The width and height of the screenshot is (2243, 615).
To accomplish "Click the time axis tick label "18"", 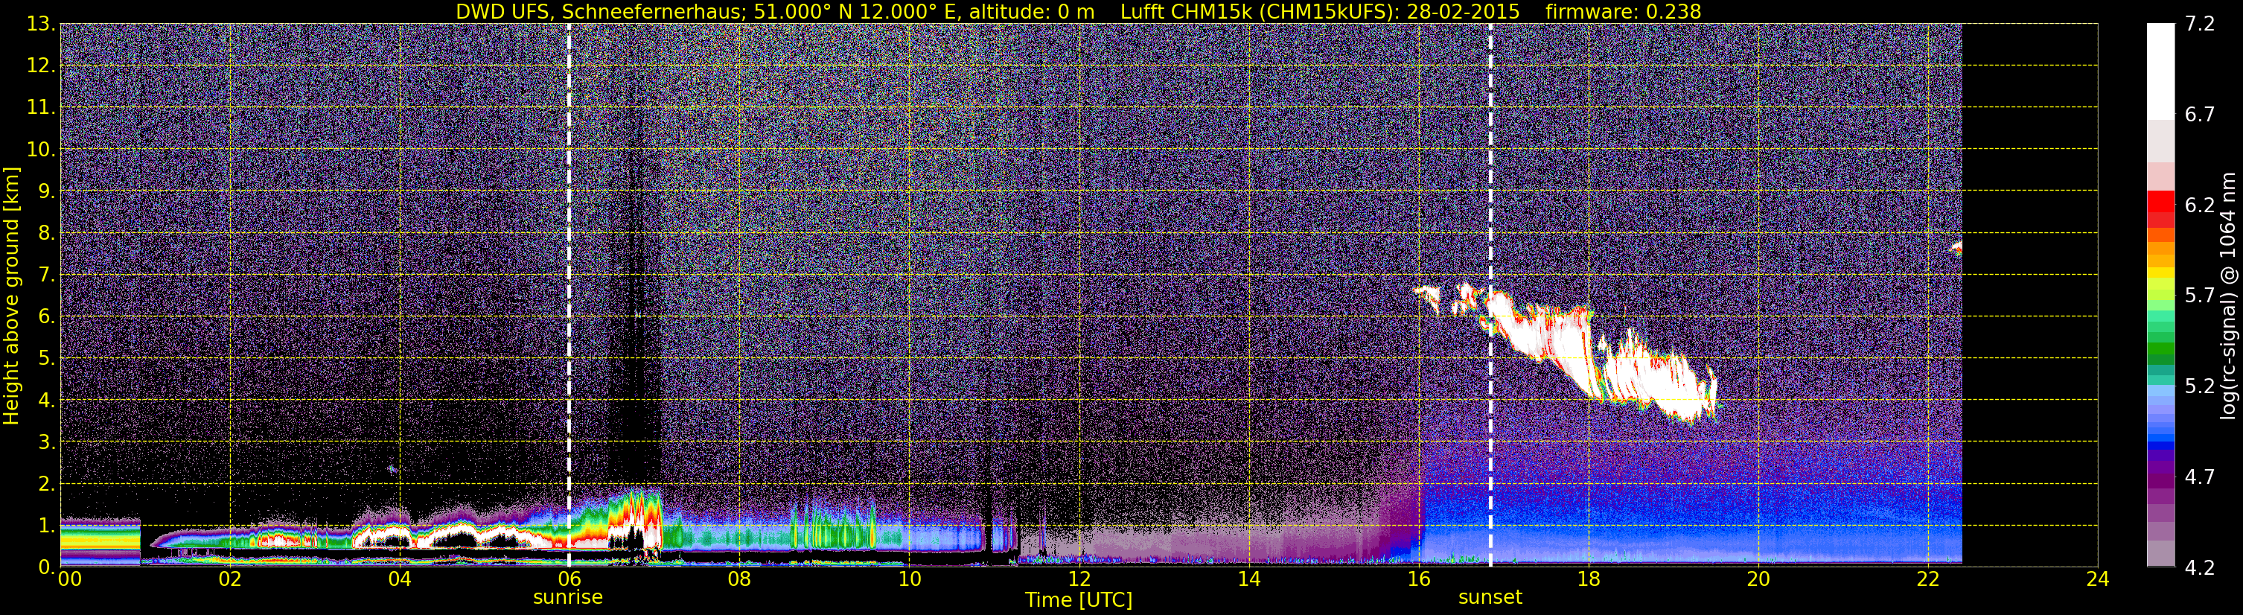I will pos(1588,579).
